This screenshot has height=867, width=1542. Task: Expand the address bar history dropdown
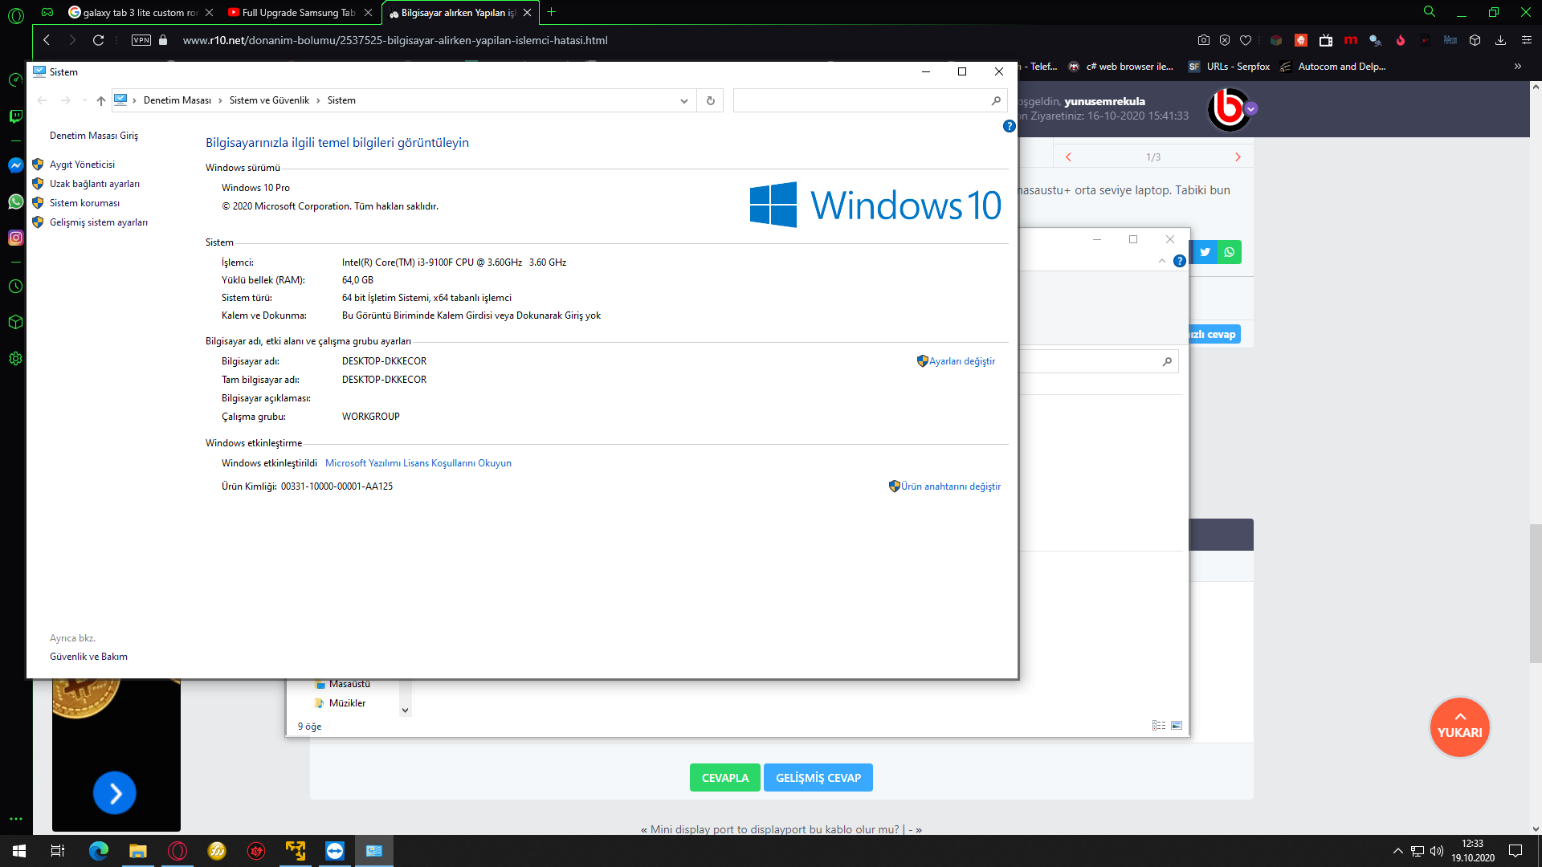click(684, 100)
